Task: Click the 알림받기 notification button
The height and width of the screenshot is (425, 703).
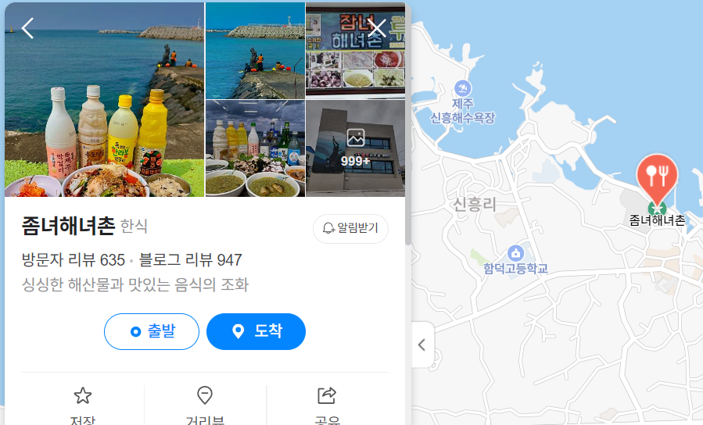Action: 350,229
